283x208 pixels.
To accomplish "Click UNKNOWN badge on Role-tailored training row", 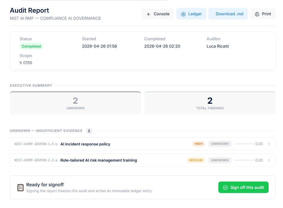I will click(x=220, y=160).
